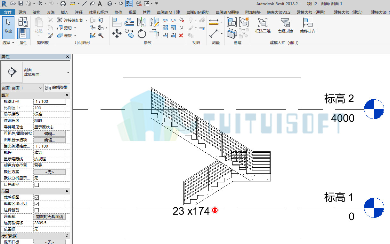The width and height of the screenshot is (390, 244).
Task: Select the Trim/Extend to Corner tool
Action: coord(154,33)
